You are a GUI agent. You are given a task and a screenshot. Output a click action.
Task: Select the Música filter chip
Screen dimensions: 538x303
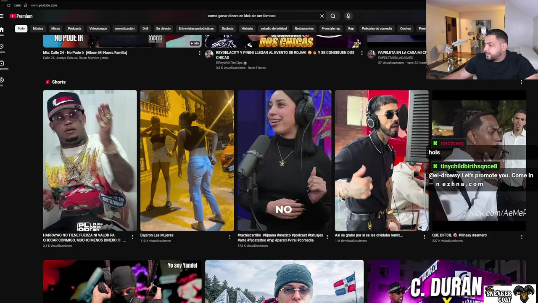[38, 29]
